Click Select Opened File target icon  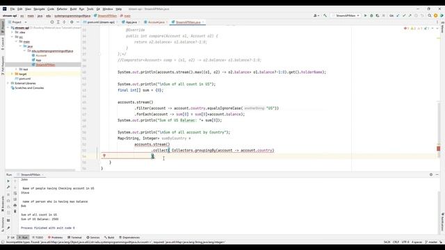[x=52, y=22]
